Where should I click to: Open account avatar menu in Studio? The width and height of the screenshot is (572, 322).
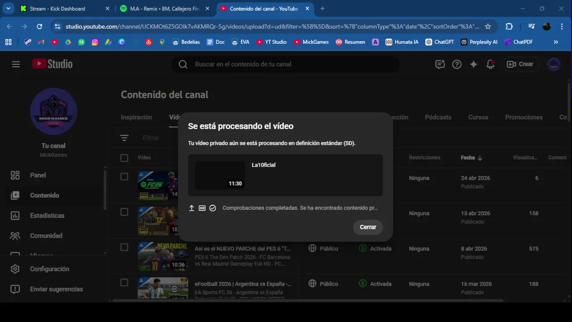tap(554, 64)
